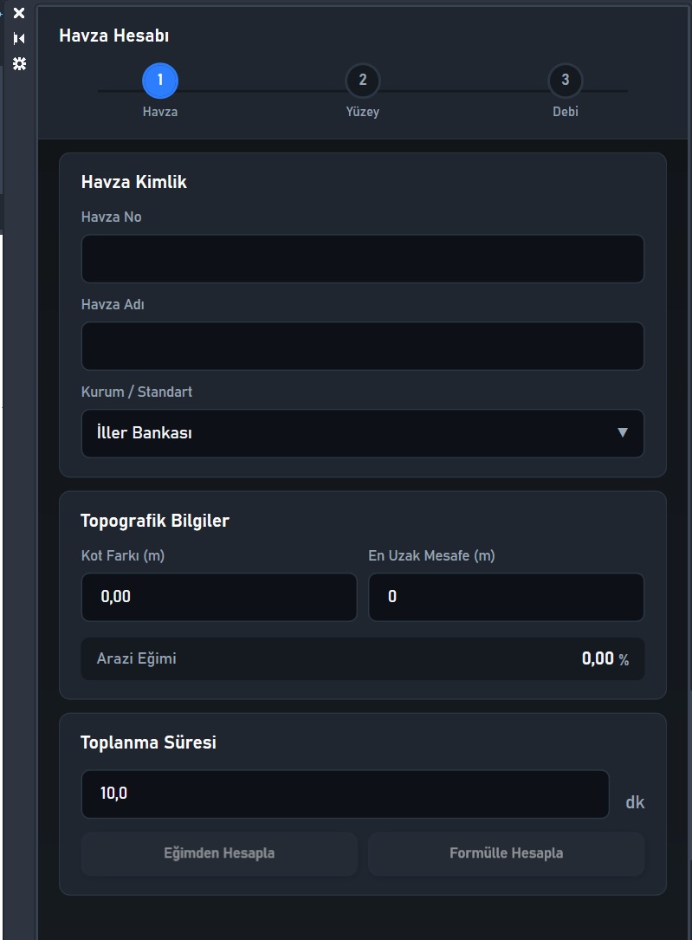
Task: Click the Formülle Hesapla button
Action: click(507, 853)
